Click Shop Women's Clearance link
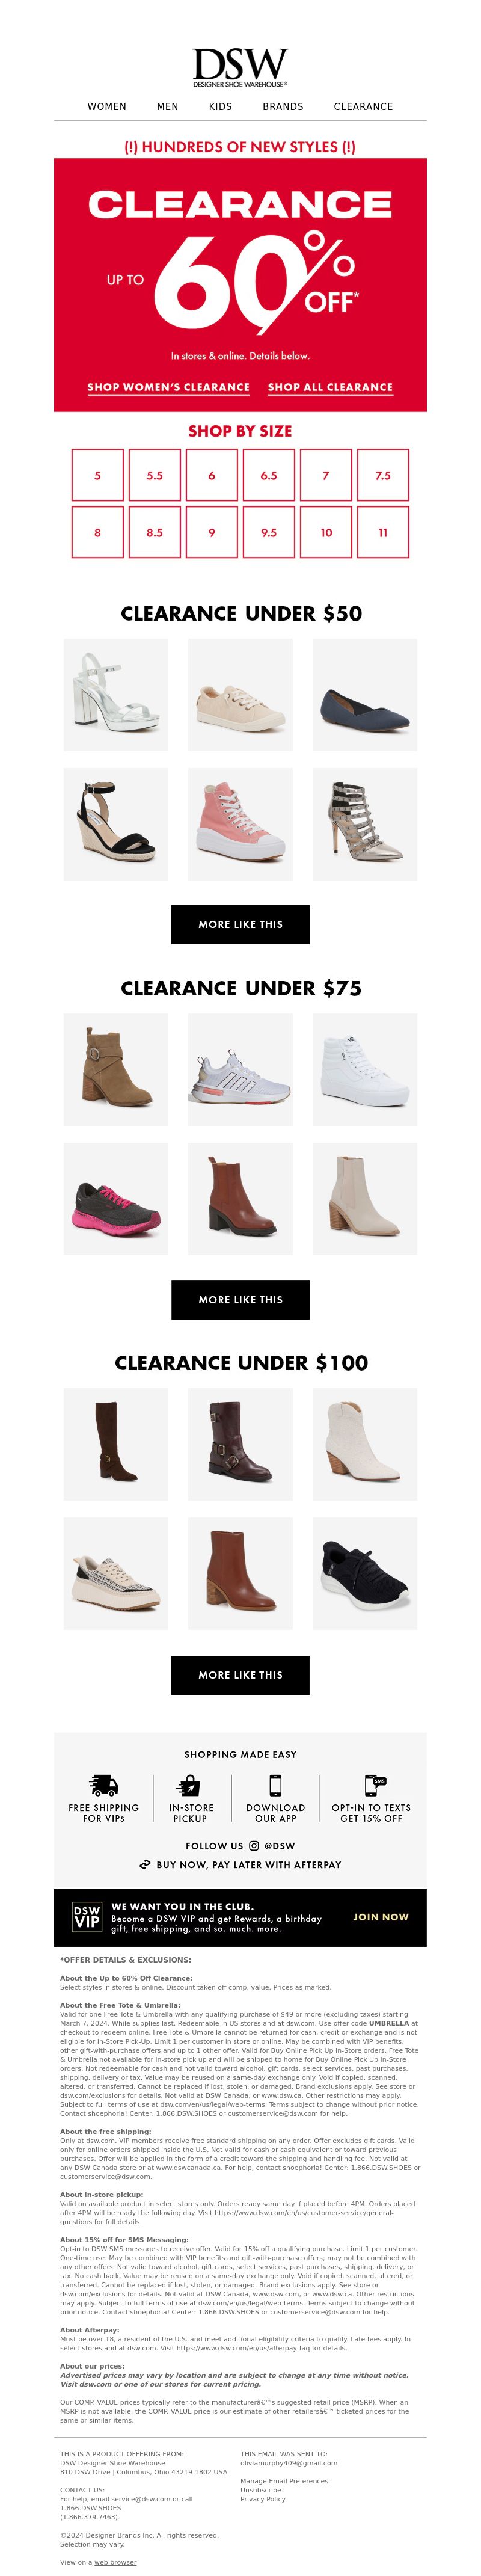The image size is (481, 2576). point(168,387)
